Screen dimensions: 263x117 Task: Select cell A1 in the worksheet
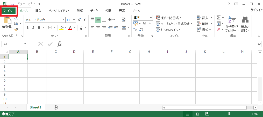tap(18, 57)
